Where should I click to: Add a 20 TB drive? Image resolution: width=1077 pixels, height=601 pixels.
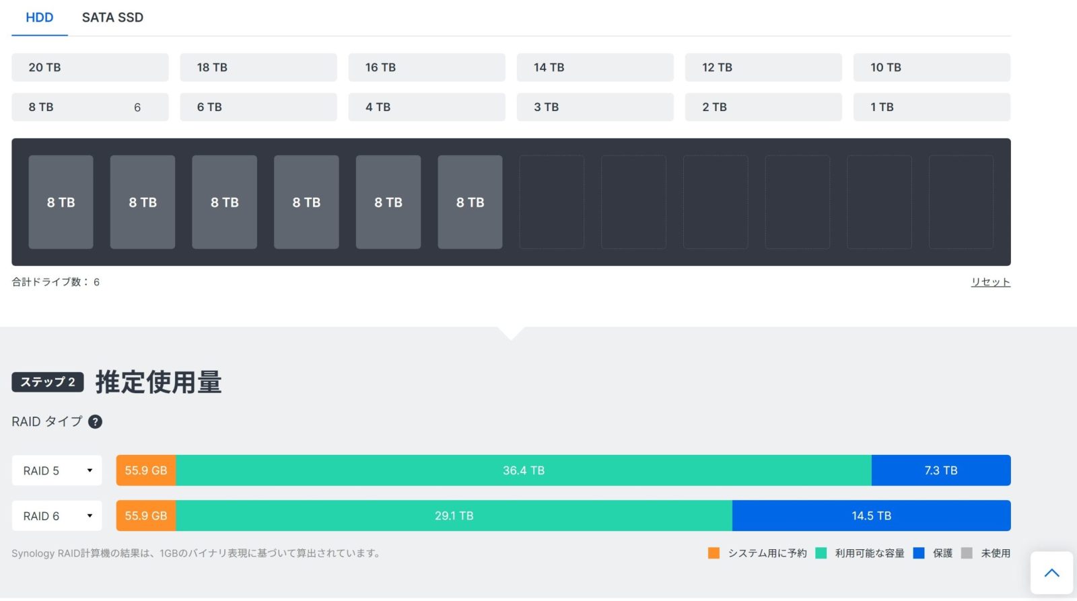pos(90,67)
